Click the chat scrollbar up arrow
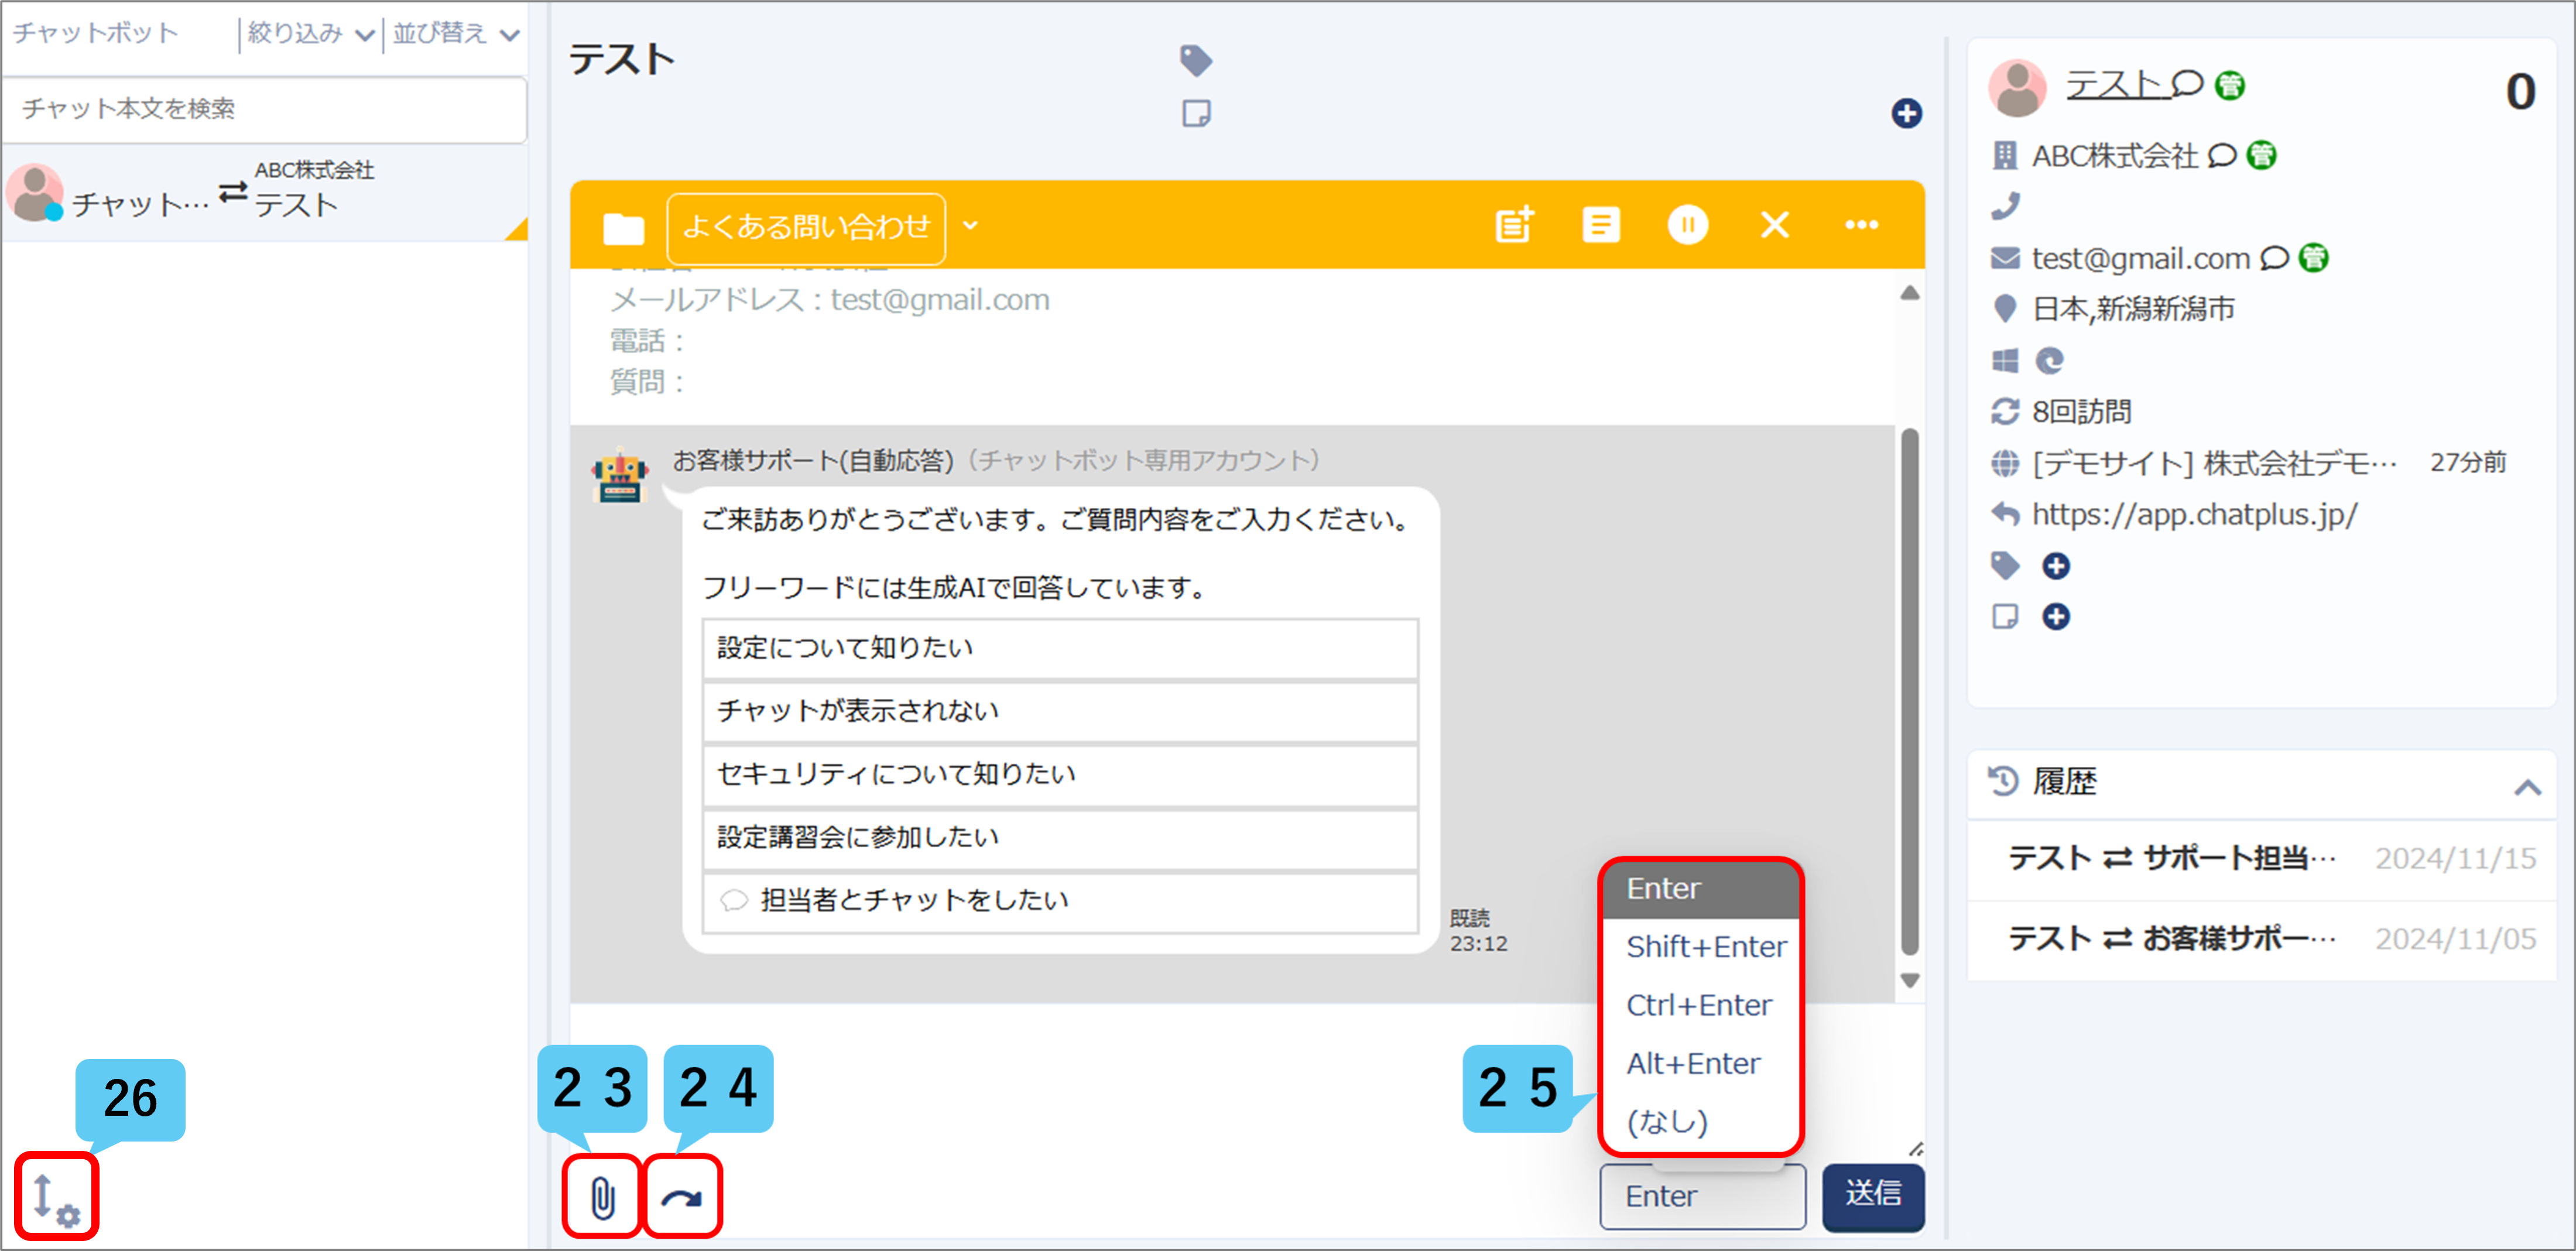This screenshot has height=1251, width=2576. 1909,293
